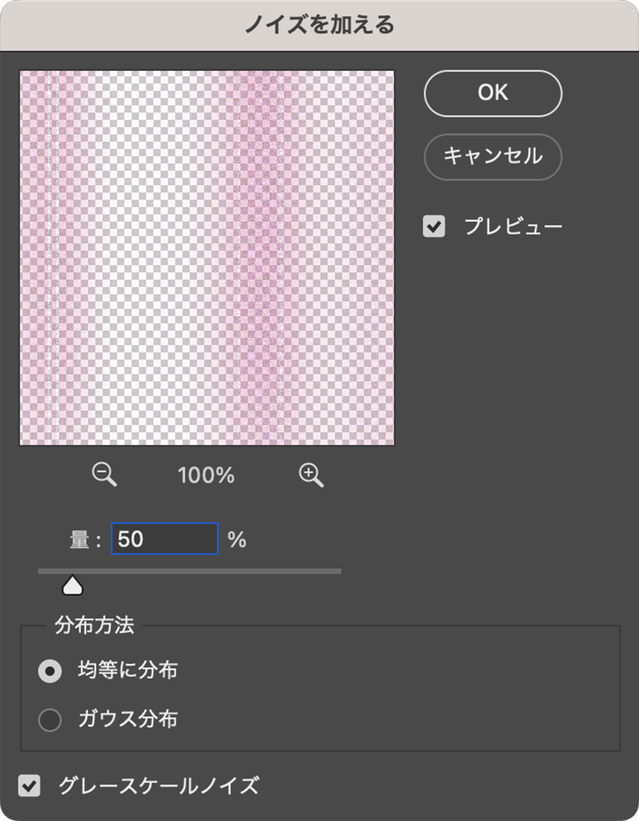Click the 均等に分布 label text

click(x=128, y=671)
